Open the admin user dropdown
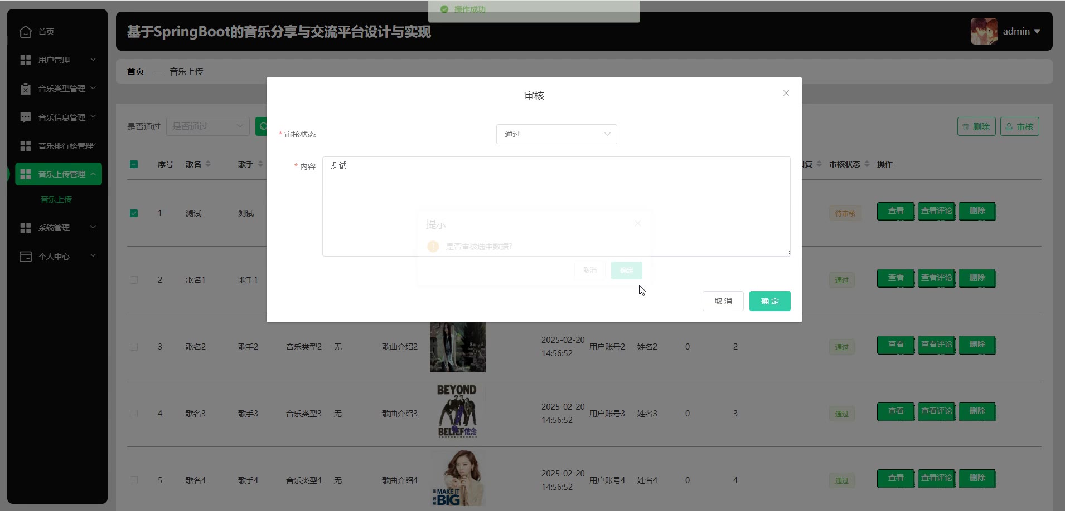This screenshot has width=1065, height=511. (x=1022, y=31)
